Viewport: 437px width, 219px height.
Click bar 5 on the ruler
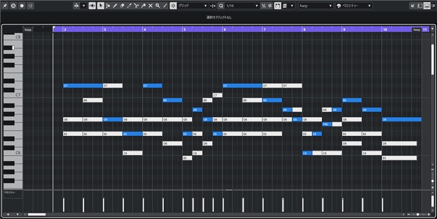pos(185,29)
